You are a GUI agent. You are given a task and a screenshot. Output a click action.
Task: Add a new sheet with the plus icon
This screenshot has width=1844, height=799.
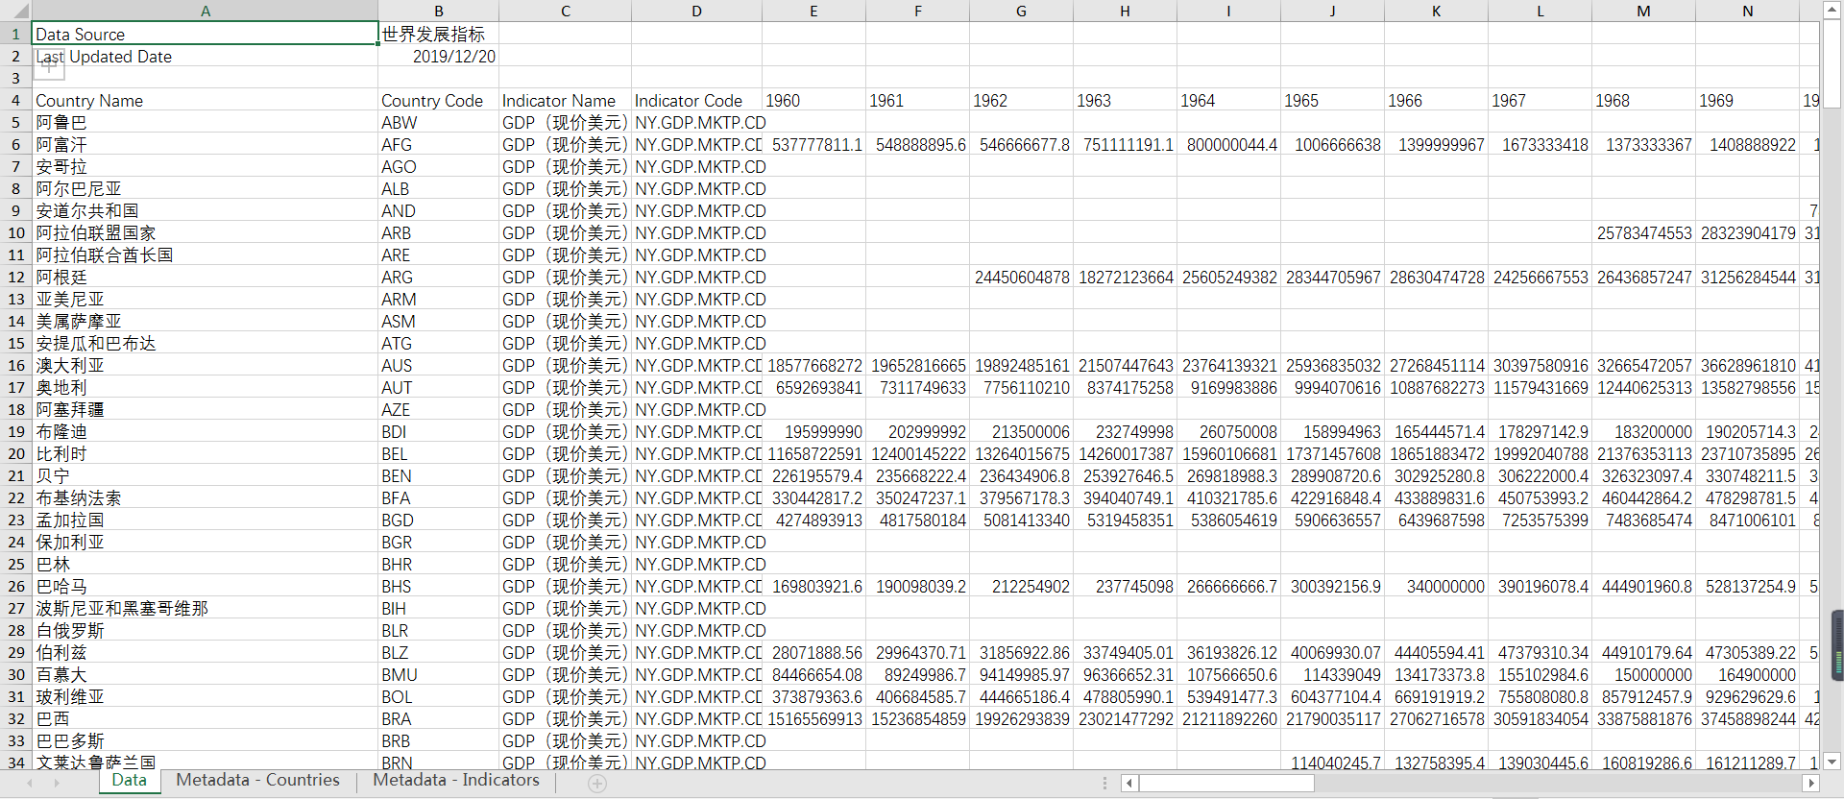pos(597,784)
